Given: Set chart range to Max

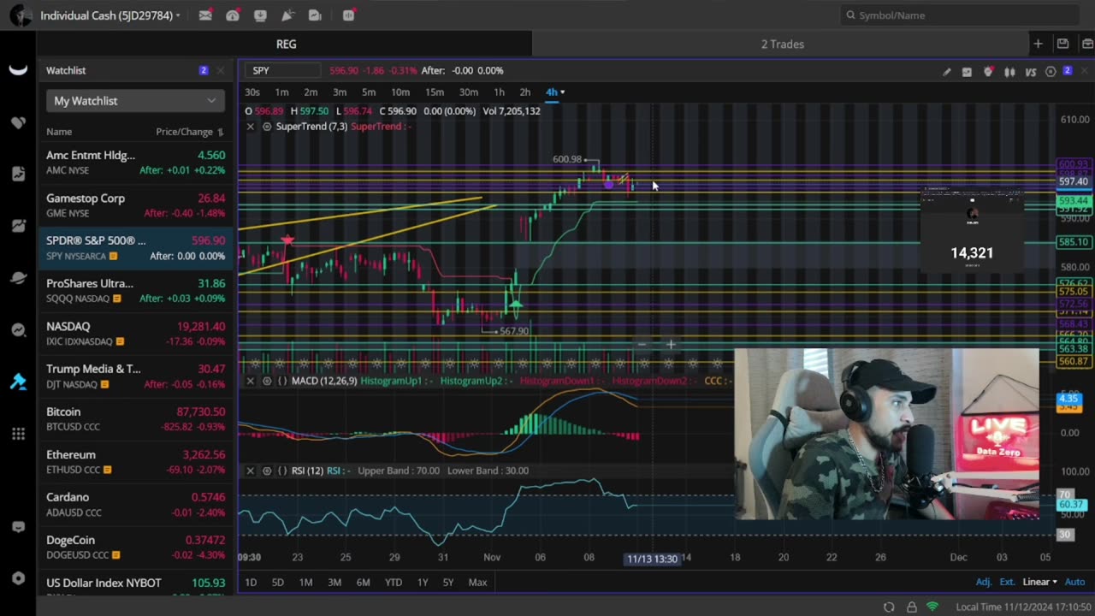Looking at the screenshot, I should pos(477,583).
